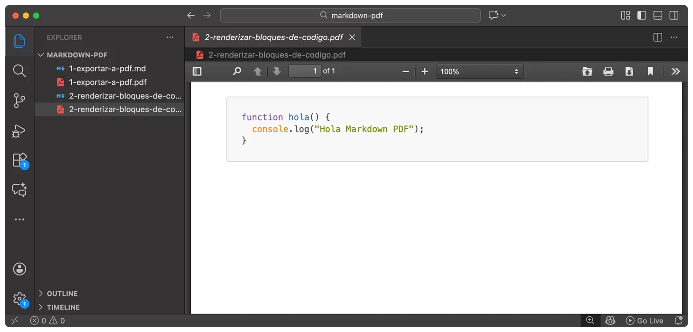Open 1-exportar-a-pdf.md in the explorer
The image size is (693, 332).
tap(107, 68)
